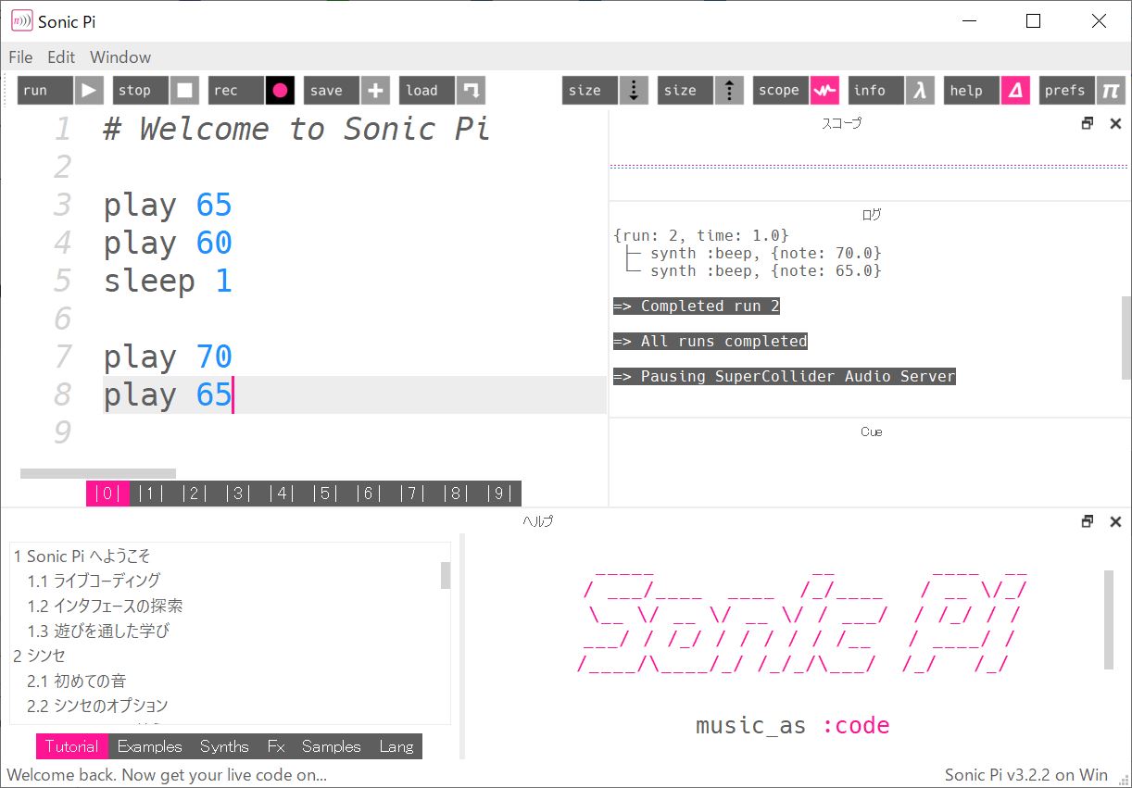Float the help panel with undock icon
The width and height of the screenshot is (1132, 788).
1088,521
